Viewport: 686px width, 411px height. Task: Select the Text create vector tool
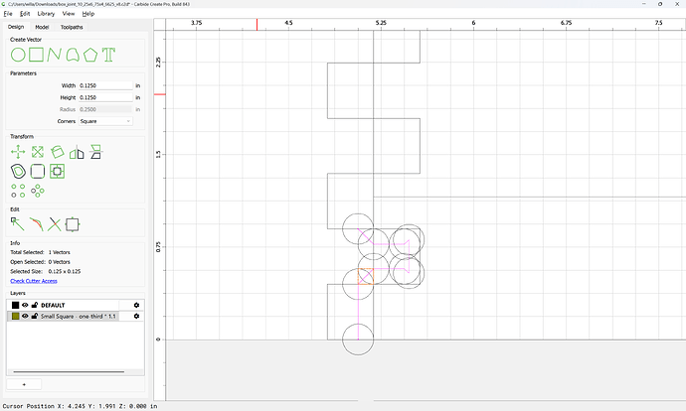click(108, 55)
